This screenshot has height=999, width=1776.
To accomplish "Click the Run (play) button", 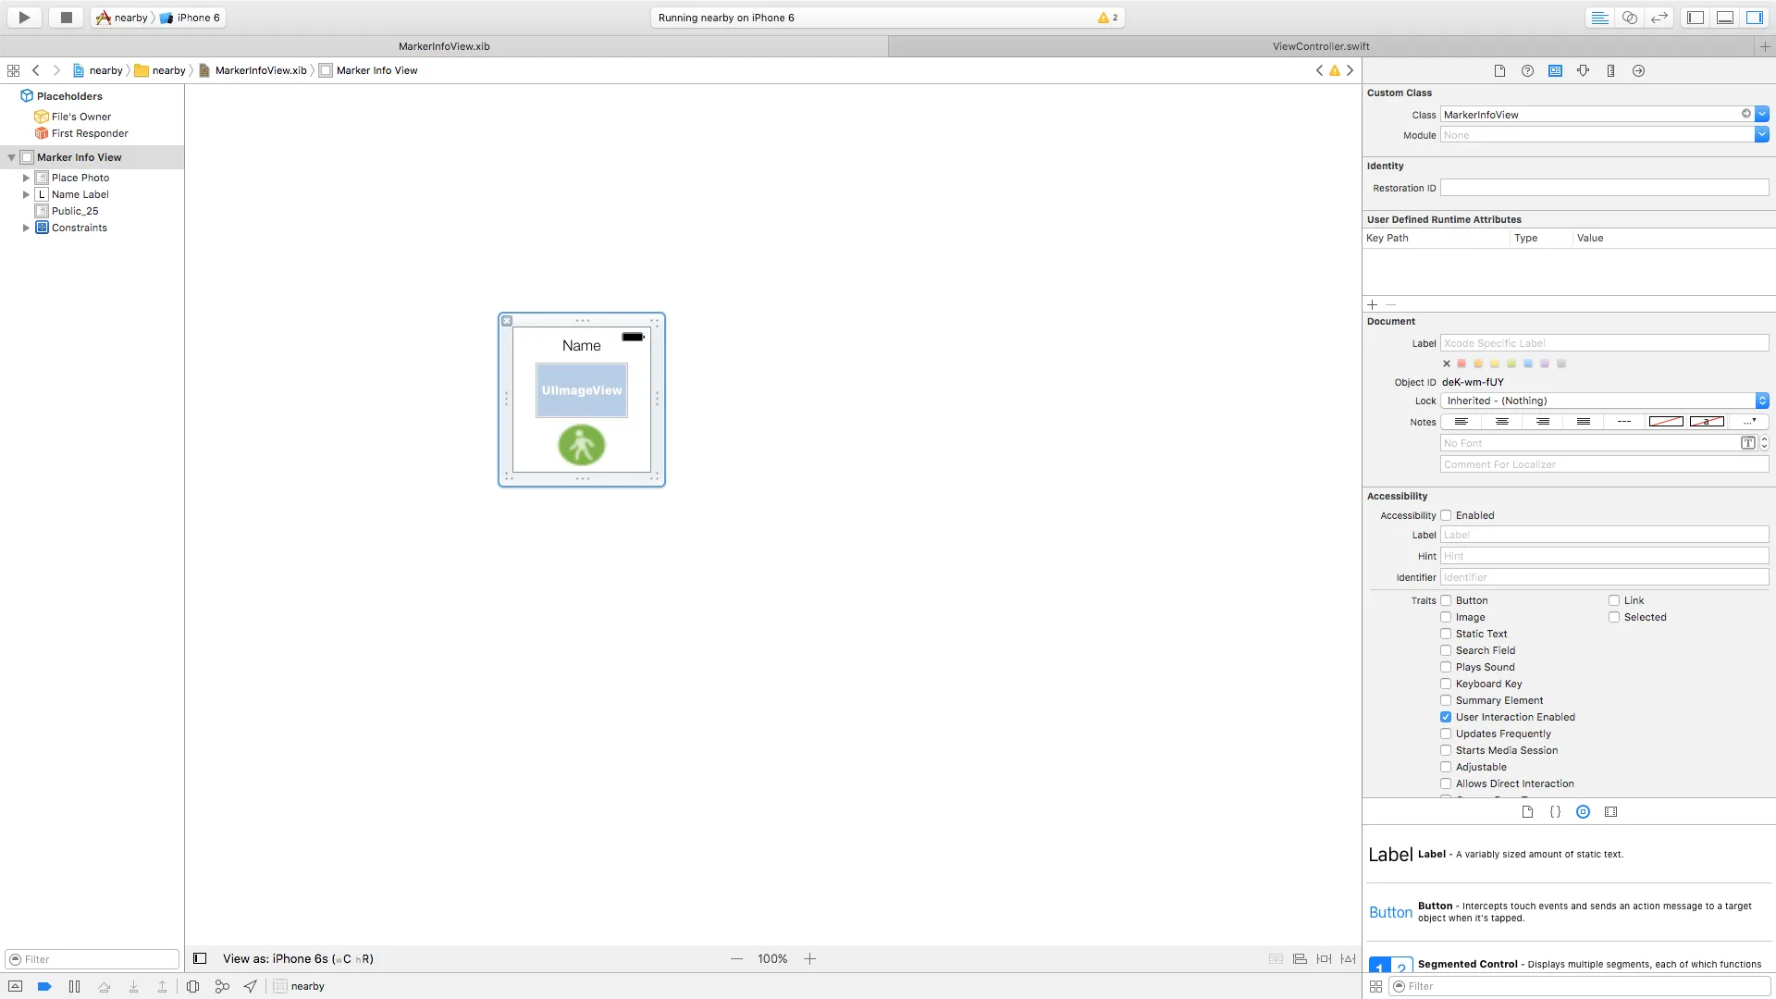I will tap(25, 18).
